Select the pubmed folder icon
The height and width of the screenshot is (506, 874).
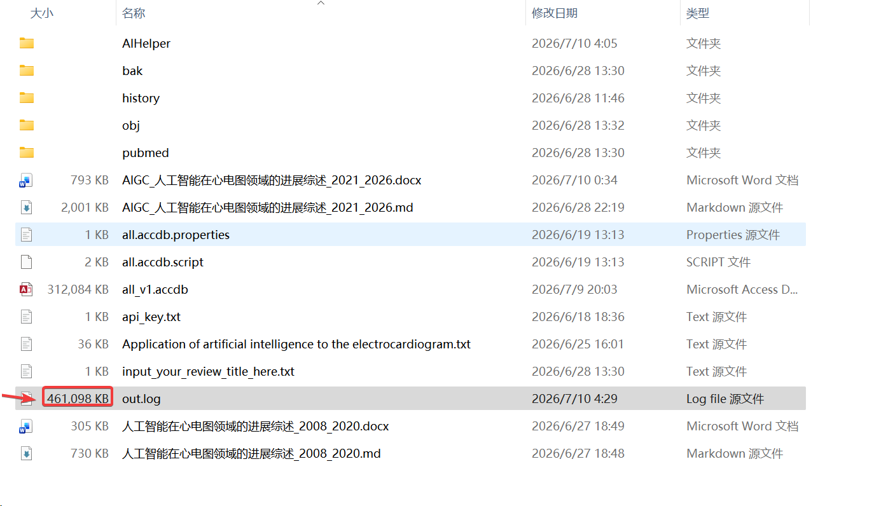coord(26,153)
